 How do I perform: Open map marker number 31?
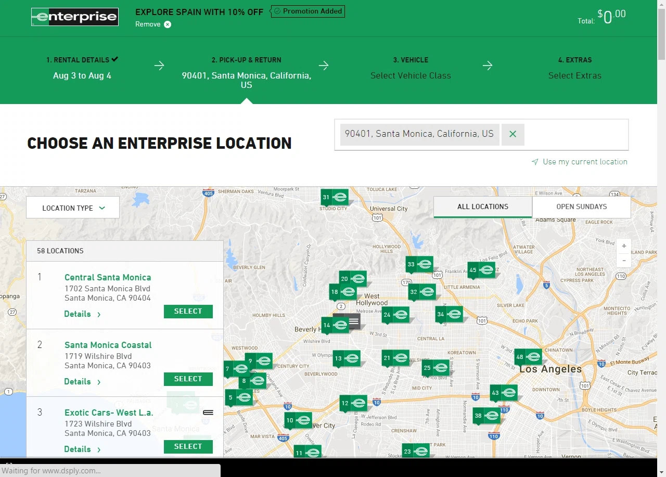(x=335, y=197)
